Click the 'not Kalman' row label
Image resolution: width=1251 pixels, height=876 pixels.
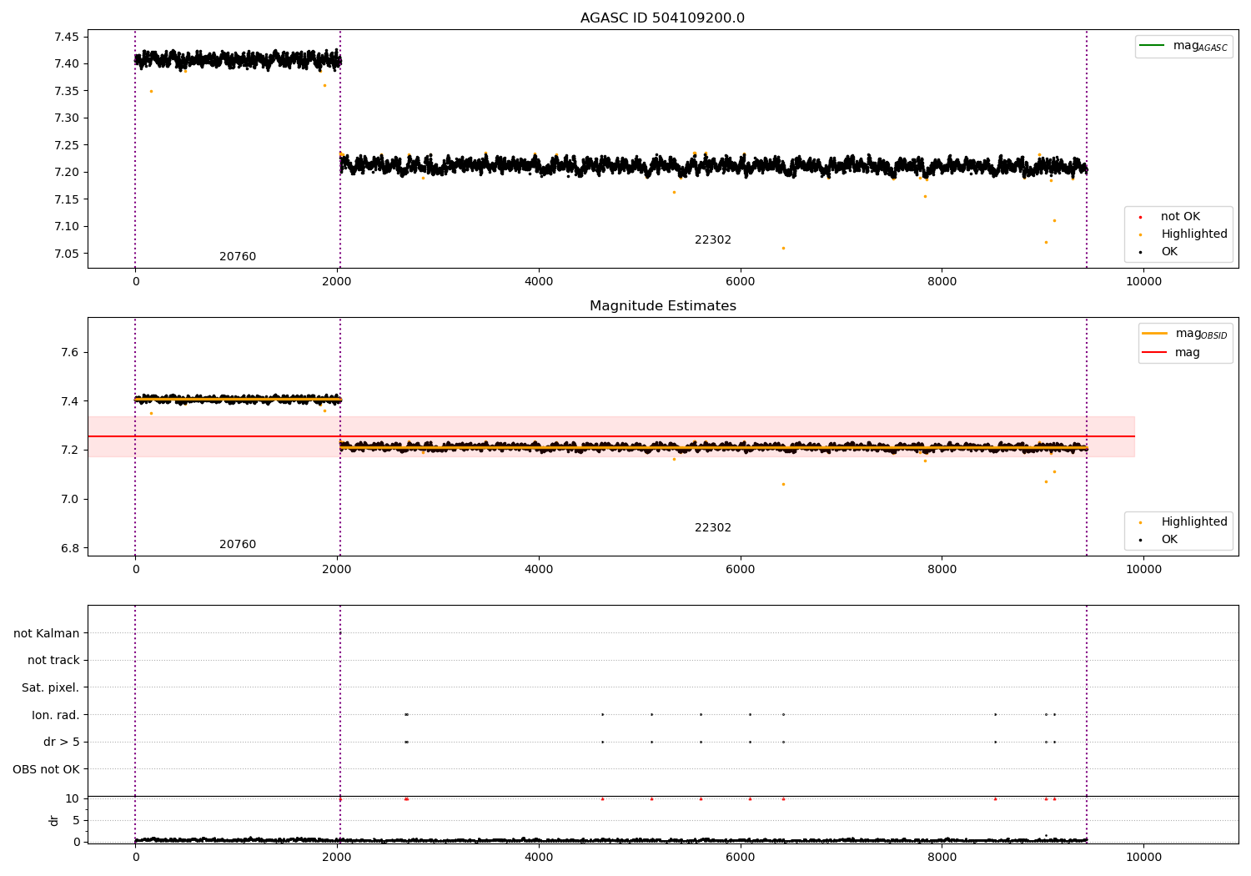[x=47, y=633]
